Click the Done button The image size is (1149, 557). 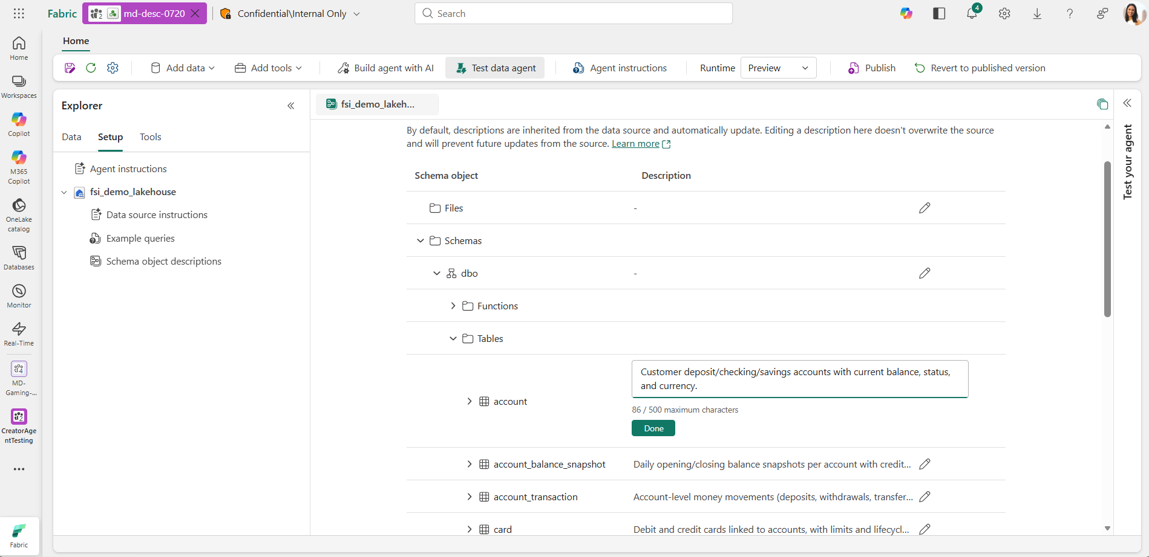[653, 428]
